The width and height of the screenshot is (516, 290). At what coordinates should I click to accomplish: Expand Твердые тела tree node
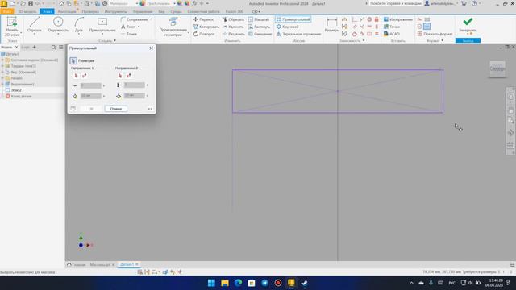pyautogui.click(x=2, y=66)
